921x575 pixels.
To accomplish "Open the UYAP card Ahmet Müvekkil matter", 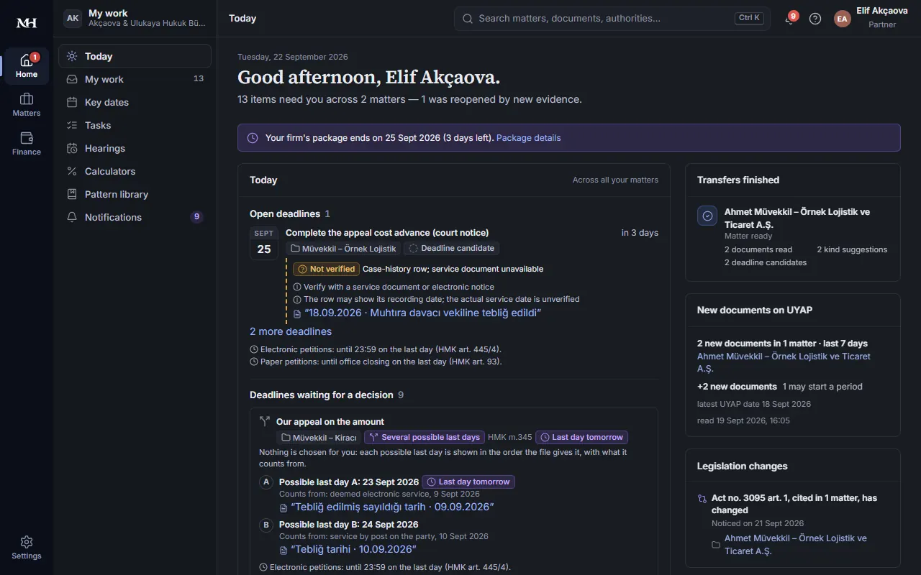I will pos(784,362).
